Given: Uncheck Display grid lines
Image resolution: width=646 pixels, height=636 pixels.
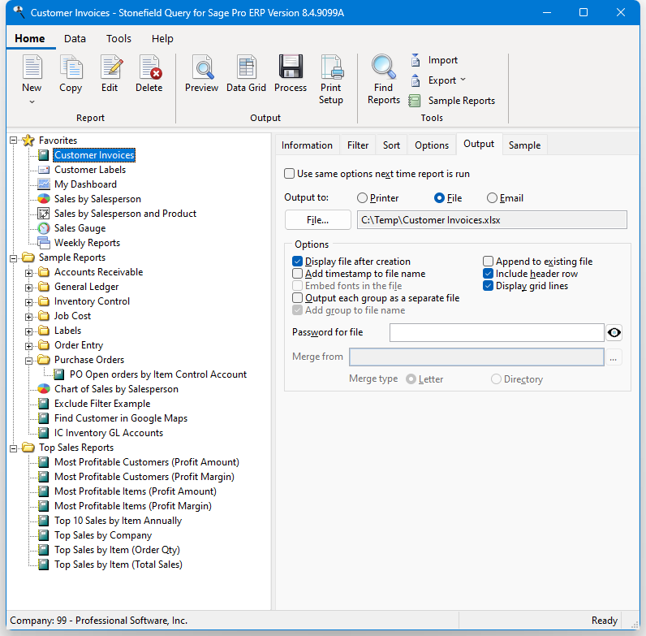Looking at the screenshot, I should coord(489,285).
